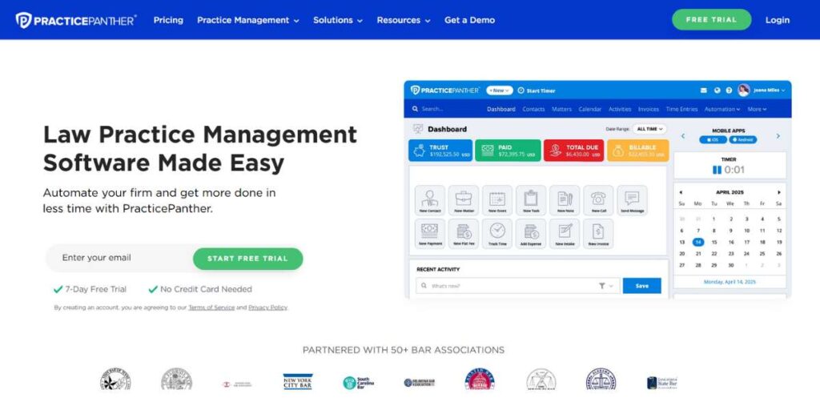This screenshot has width=820, height=410.
Task: Pause the timer showing 0:01
Action: point(717,170)
